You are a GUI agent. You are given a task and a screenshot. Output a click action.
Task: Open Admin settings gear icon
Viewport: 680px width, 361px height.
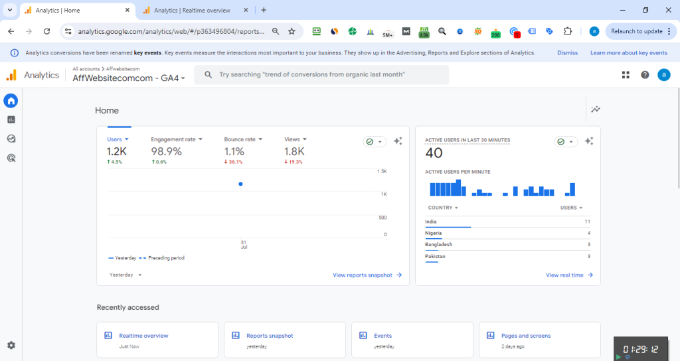coord(11,345)
